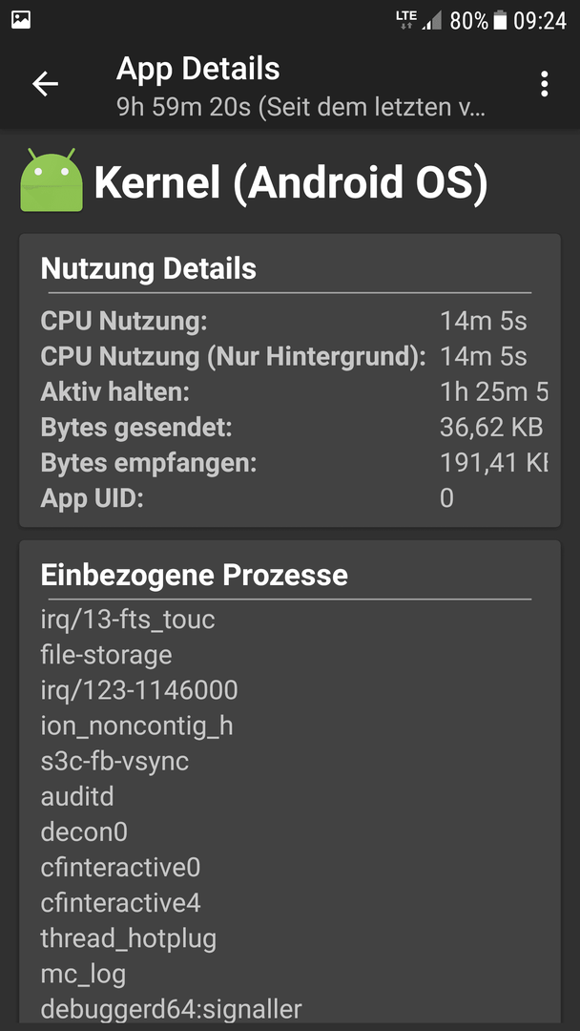Screen dimensions: 580x1031
Task: Tap the App Details title
Action: [x=197, y=69]
